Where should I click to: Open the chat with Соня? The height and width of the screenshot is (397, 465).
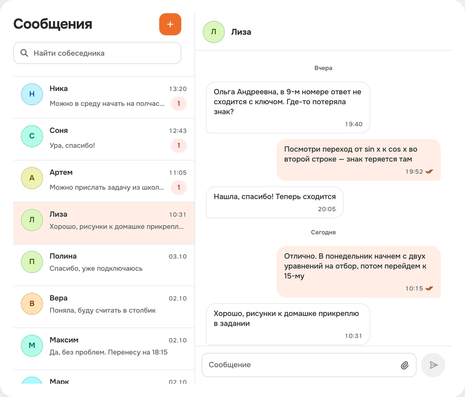pos(104,139)
